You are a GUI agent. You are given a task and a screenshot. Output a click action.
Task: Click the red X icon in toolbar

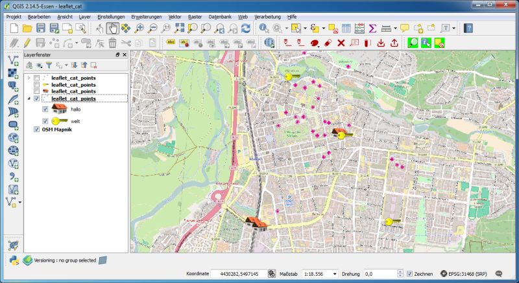pyautogui.click(x=341, y=43)
